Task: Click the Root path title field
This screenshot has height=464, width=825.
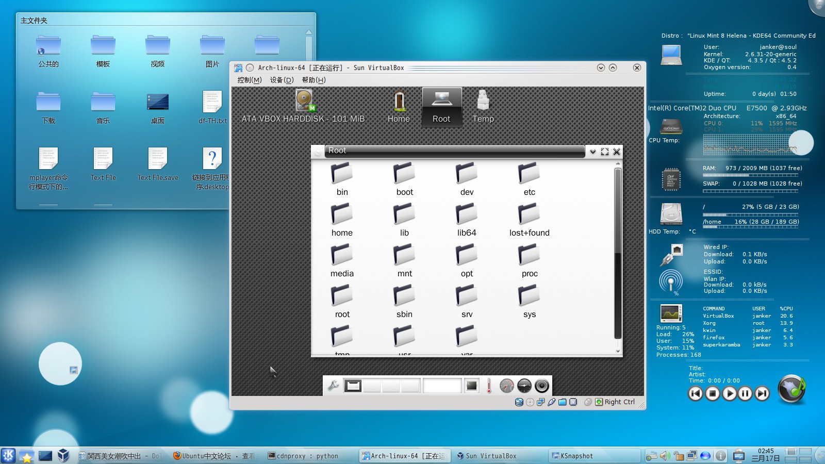Action: tap(455, 151)
